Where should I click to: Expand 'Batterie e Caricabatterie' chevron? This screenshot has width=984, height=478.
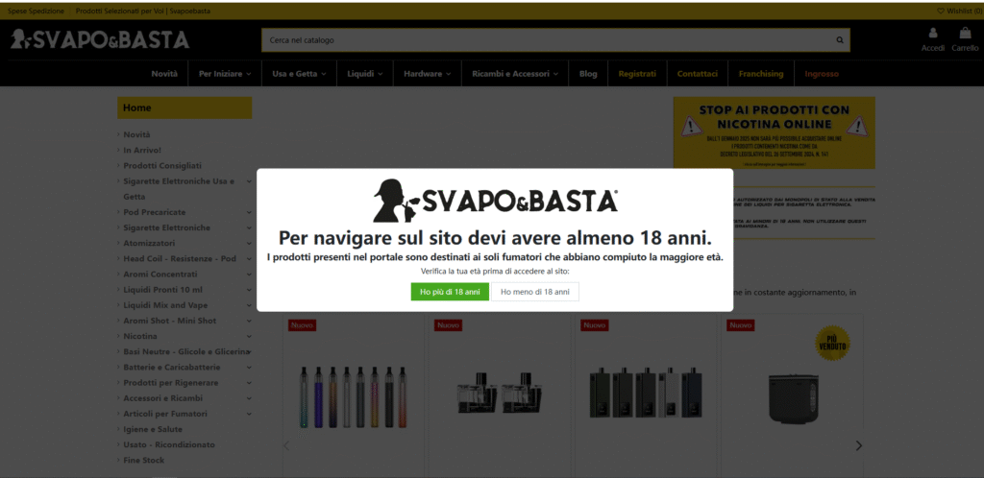[249, 368]
